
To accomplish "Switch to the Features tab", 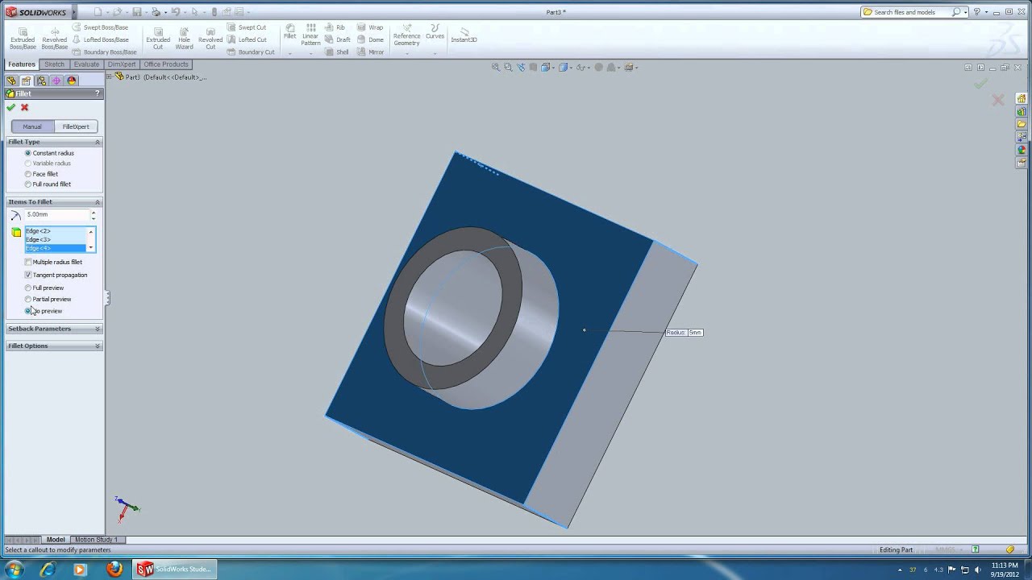I will 22,64.
